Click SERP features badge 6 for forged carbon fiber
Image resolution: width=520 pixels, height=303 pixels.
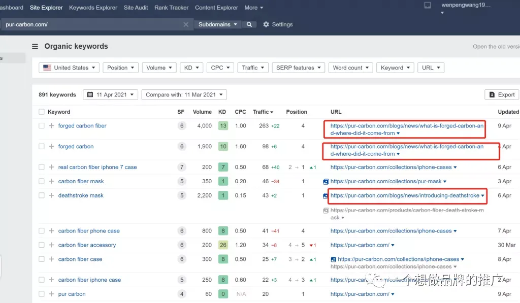(182, 126)
